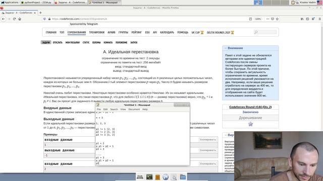Open Firefox hamburger menu

click(x=319, y=19)
